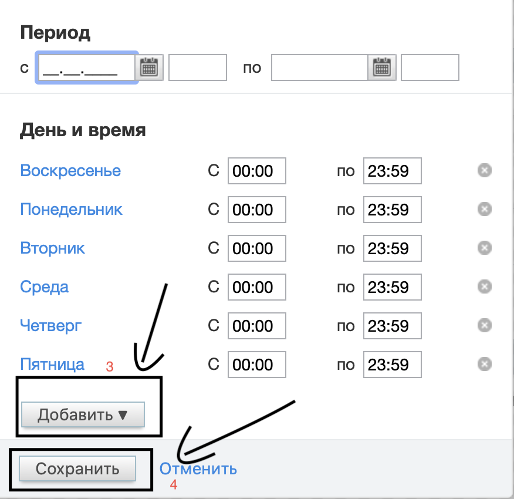Open calendar picker for period end date

pos(382,68)
